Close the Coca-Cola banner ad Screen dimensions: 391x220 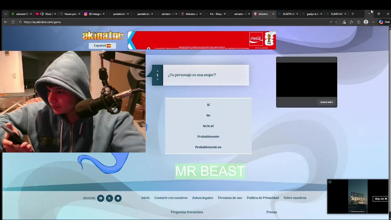[x=274, y=33]
